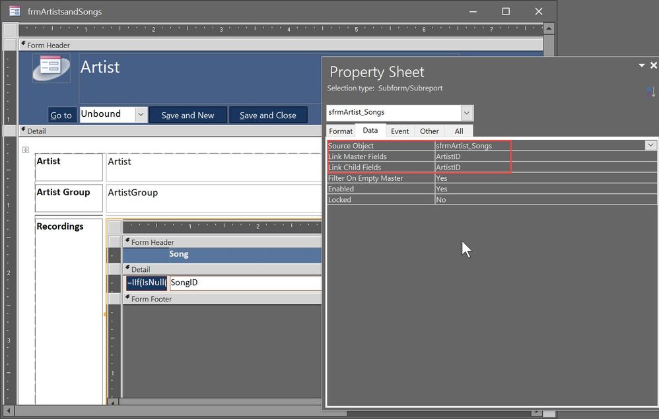Screen dimensions: 659x419
Task: Open the Property Sheet pane options arrow
Action: pyautogui.click(x=642, y=65)
